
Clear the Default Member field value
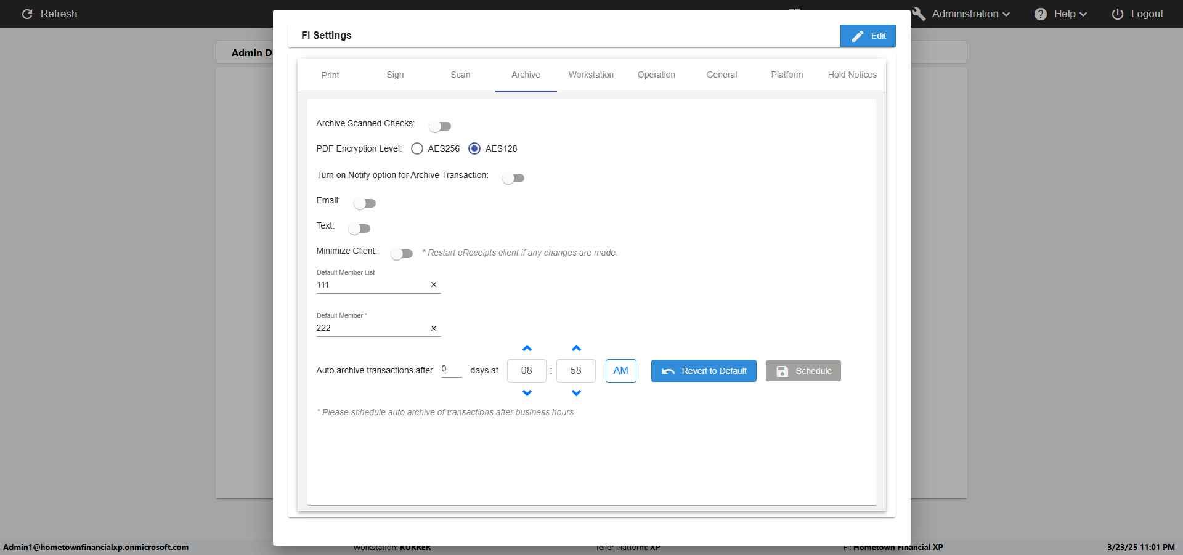pos(434,328)
